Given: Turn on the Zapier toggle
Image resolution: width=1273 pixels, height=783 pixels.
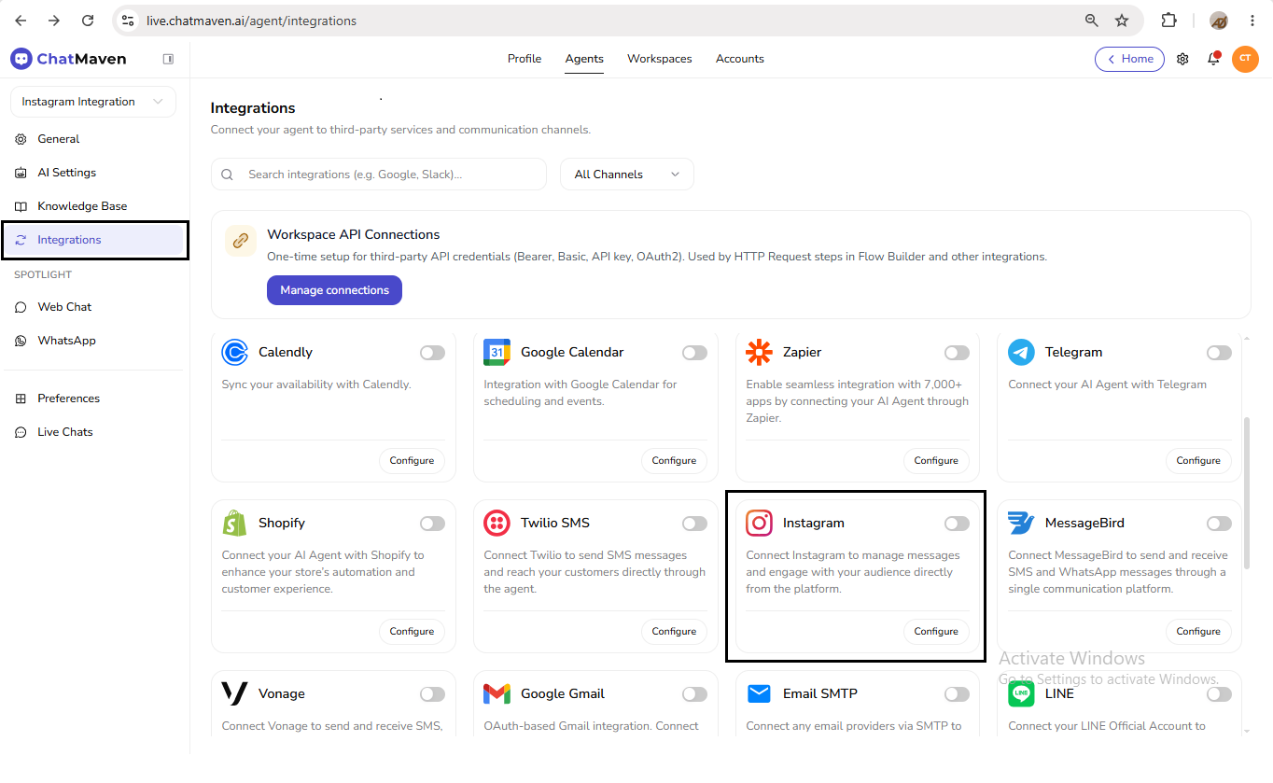Looking at the screenshot, I should click(x=957, y=353).
